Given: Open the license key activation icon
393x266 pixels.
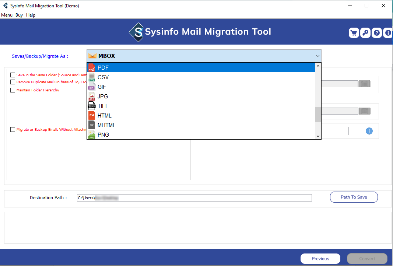Looking at the screenshot, I should pyautogui.click(x=365, y=33).
